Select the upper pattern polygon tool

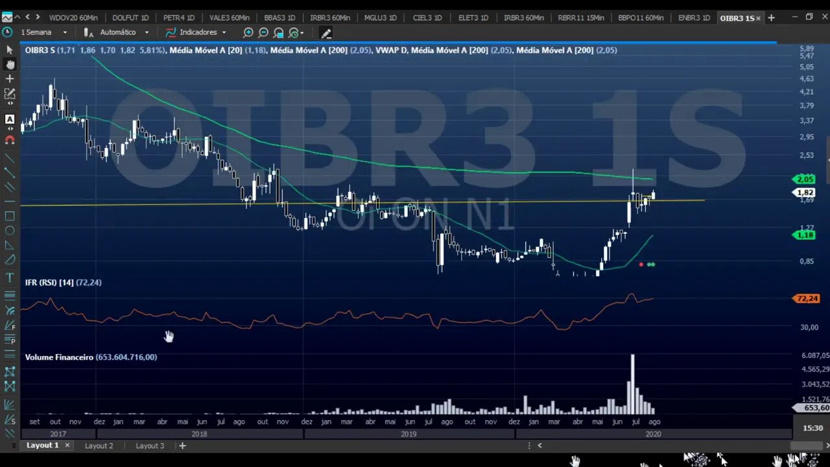tap(10, 372)
